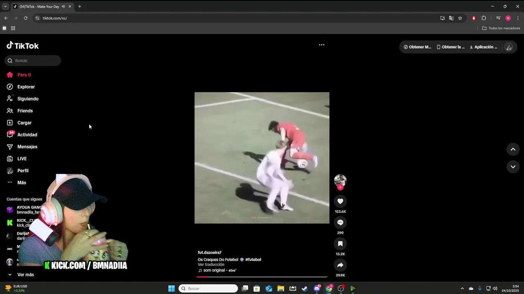Screen dimensions: 524x294
Task: Click the install app icon in address bar
Action: 443,18
